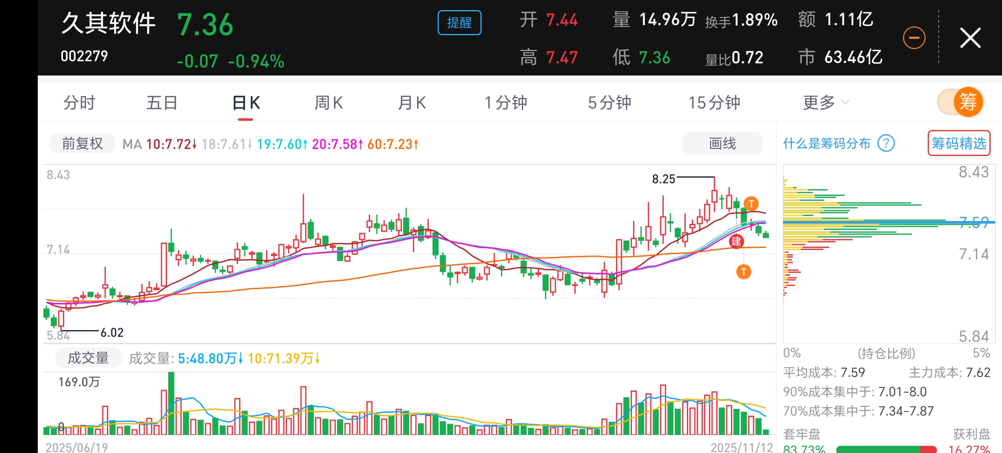Image resolution: width=1002 pixels, height=453 pixels.
Task: Click the question mark help icon
Action: coord(886,143)
